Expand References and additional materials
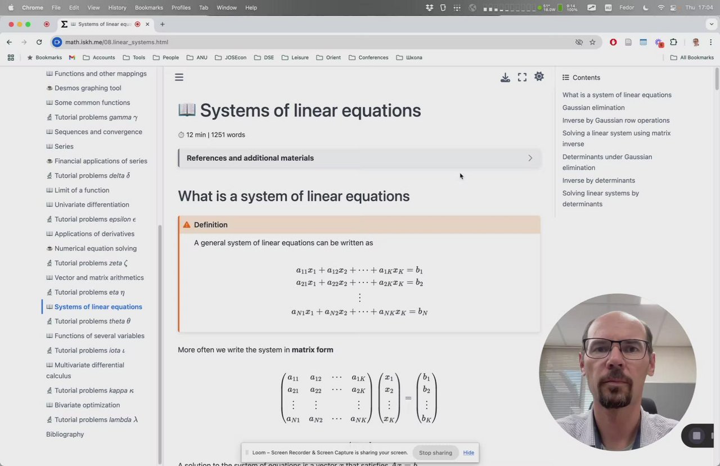 tap(359, 158)
